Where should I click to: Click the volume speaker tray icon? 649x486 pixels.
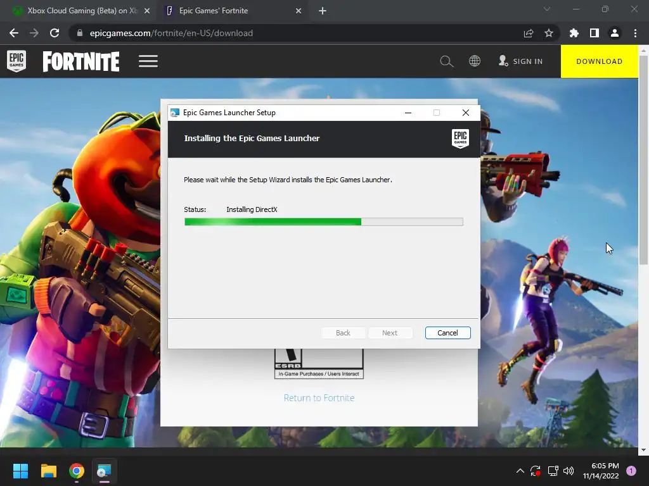point(569,471)
